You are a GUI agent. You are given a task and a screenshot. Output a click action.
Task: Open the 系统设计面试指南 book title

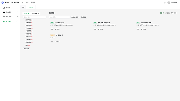click(146, 23)
